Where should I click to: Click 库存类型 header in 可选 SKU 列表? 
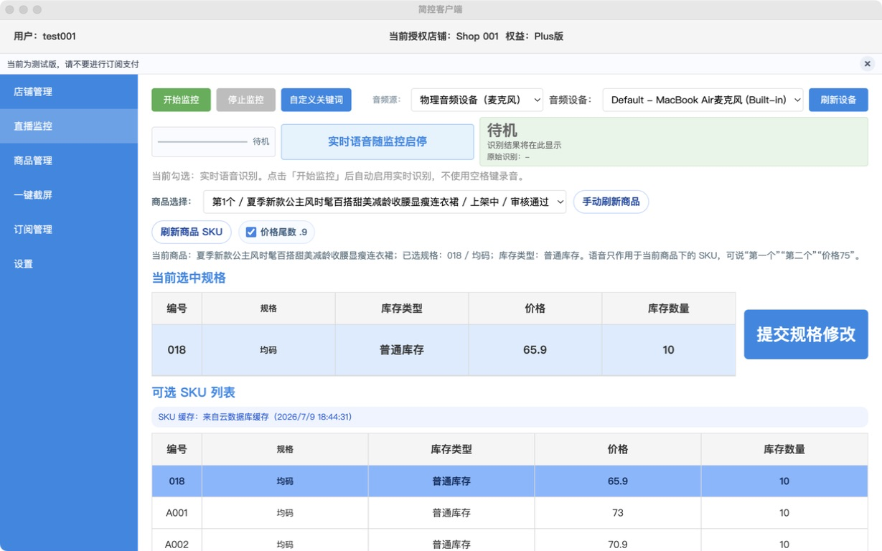click(451, 449)
